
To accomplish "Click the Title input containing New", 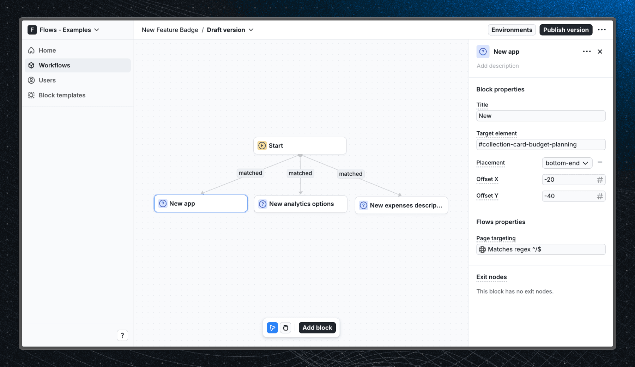I will 540,116.
